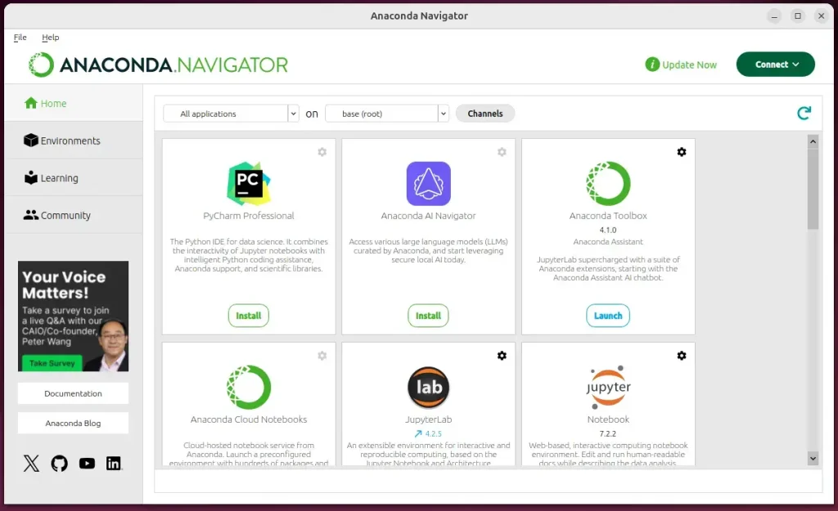The width and height of the screenshot is (838, 511).
Task: Open gear options on Anaconda Toolbox card
Action: click(x=682, y=152)
